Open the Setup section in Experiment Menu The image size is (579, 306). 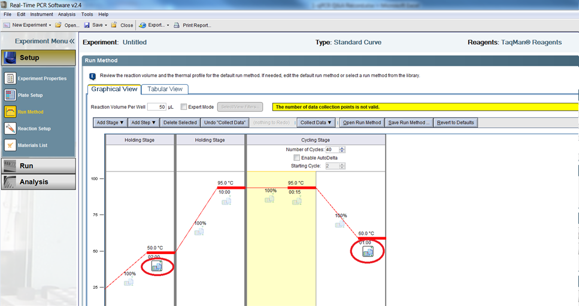click(x=38, y=58)
